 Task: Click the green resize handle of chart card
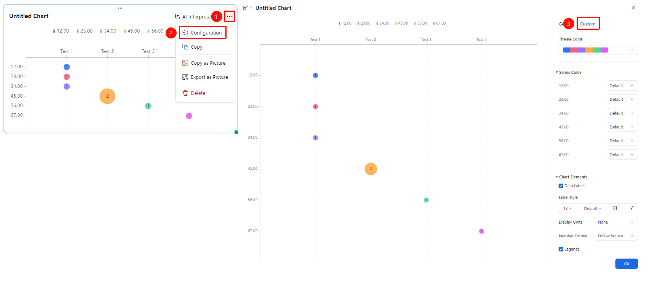236,132
